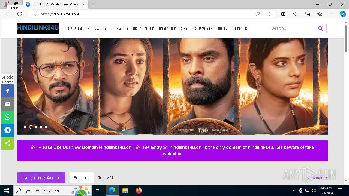Viewport: 349px width, 196px height.
Task: Open tab actions menu icon
Action: tap(16, 4)
